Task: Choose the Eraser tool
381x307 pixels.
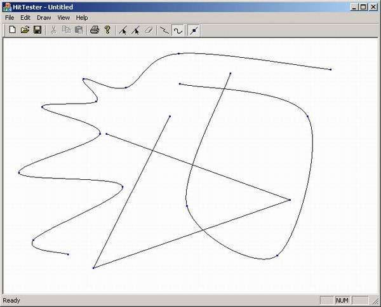Action: tap(149, 31)
